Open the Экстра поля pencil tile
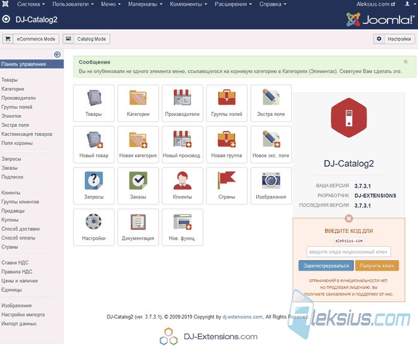Viewport: 418px width, 346px height. [x=271, y=103]
